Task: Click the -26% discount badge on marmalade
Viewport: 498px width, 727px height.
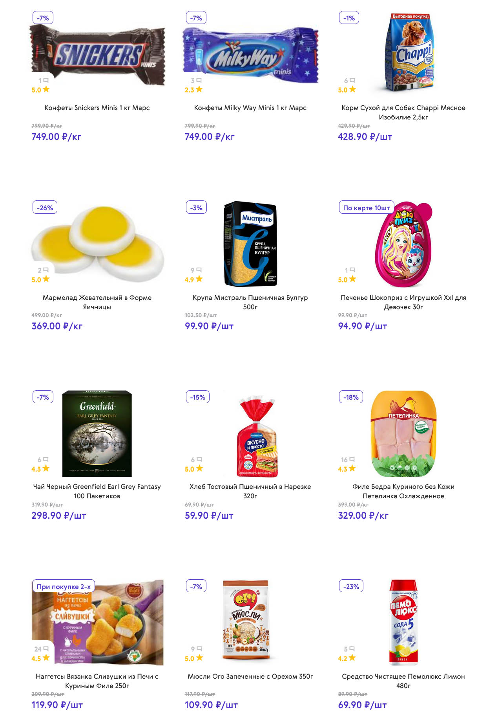Action: click(45, 207)
